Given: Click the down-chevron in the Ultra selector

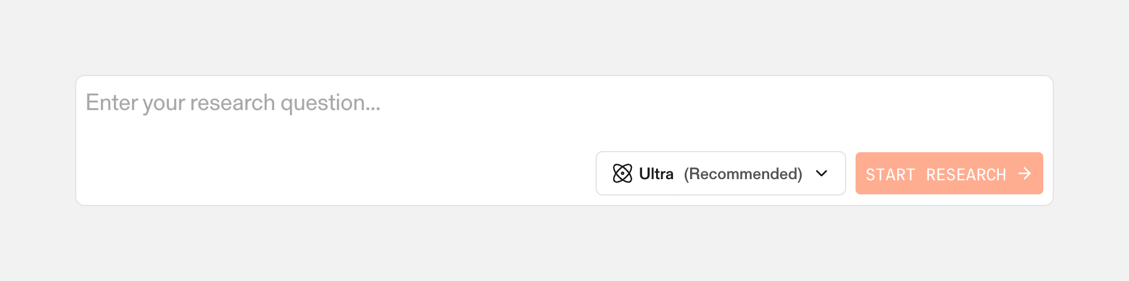Looking at the screenshot, I should (x=822, y=173).
